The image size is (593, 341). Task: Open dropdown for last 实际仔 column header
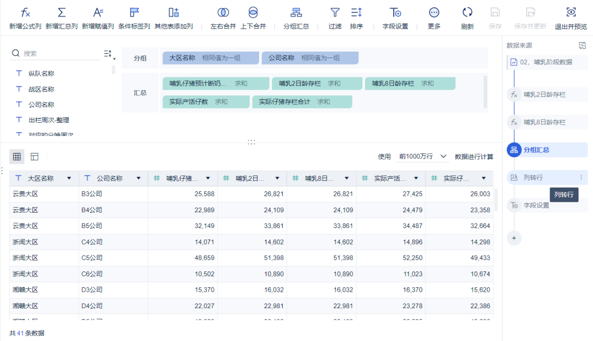(x=484, y=178)
